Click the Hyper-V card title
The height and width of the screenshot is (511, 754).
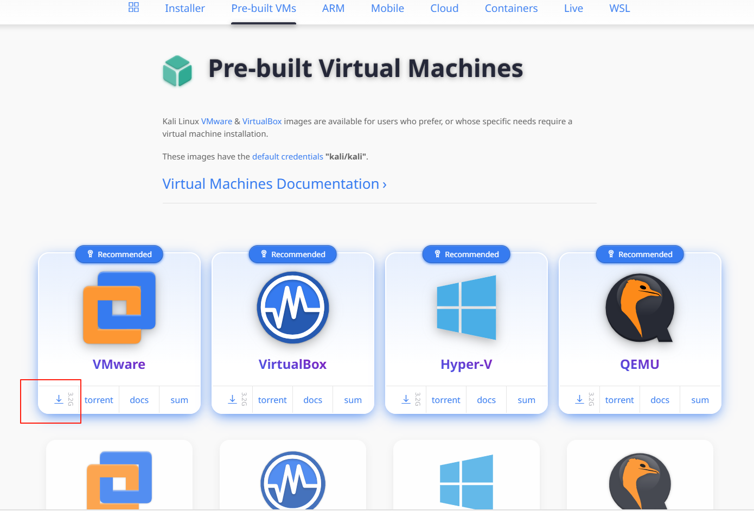466,365
